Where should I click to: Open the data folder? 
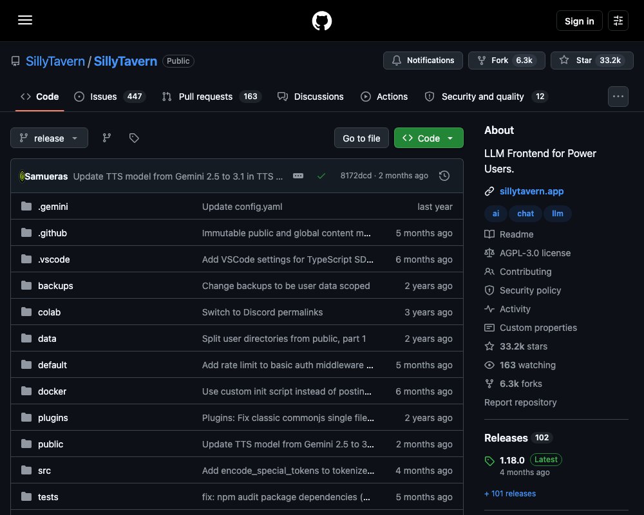(47, 339)
